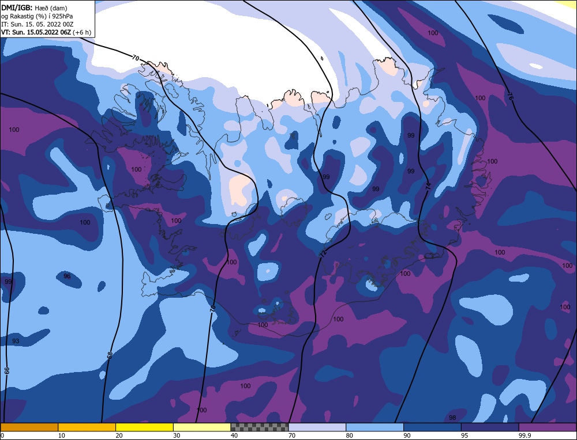Click the '10' legend scale number

(x=62, y=435)
